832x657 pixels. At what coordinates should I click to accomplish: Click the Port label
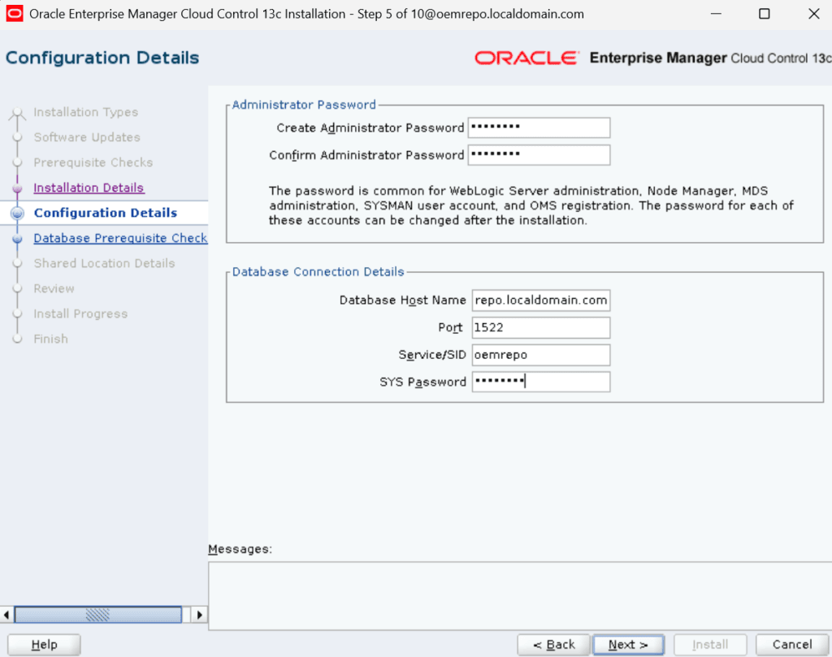click(450, 328)
